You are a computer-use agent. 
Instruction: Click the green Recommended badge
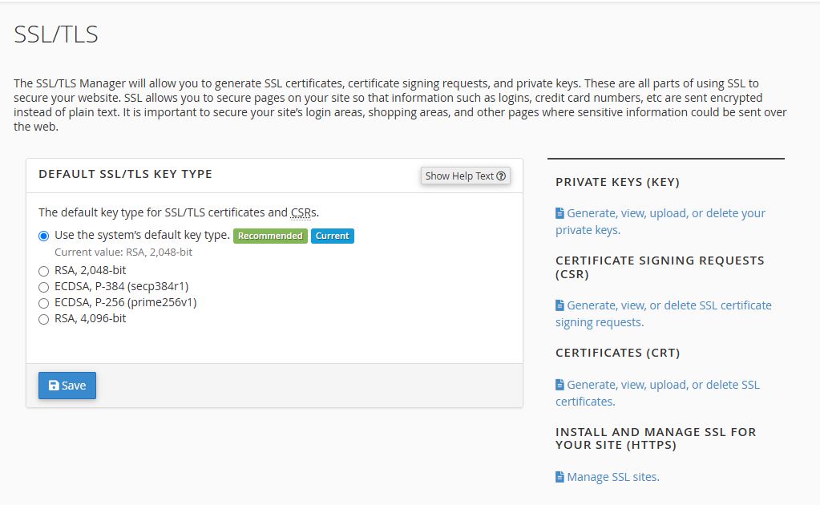pyautogui.click(x=270, y=236)
